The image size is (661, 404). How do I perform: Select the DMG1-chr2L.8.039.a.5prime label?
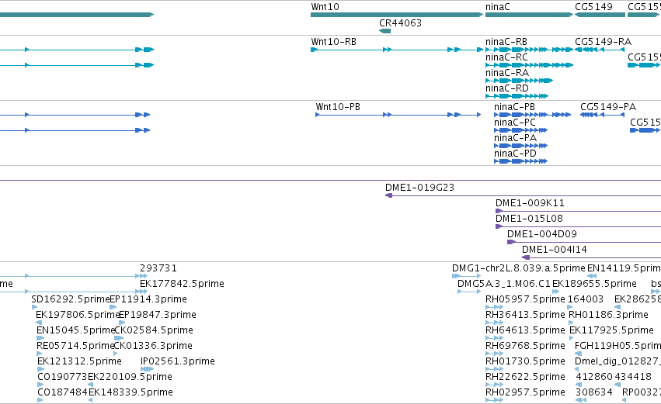pyautogui.click(x=519, y=268)
